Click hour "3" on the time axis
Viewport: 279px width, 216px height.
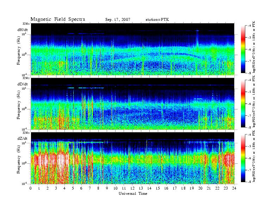pos(56,188)
